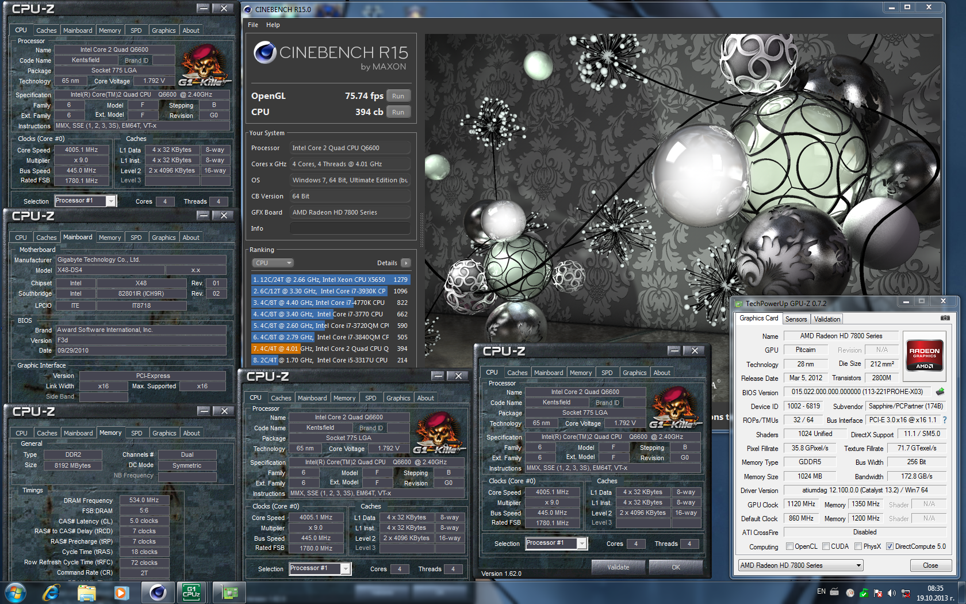Click the Info input field in Cinebench
The image size is (966, 604).
(350, 228)
